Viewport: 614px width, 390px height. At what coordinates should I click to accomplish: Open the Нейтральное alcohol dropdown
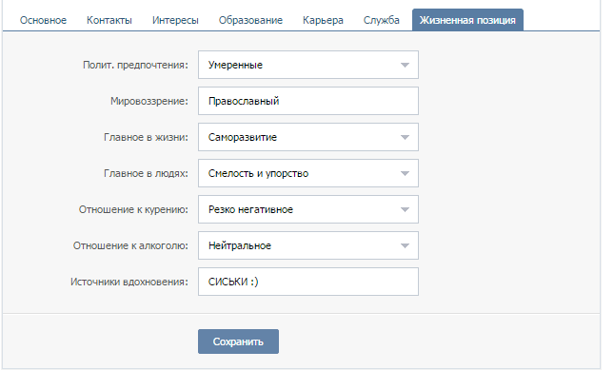tap(308, 245)
